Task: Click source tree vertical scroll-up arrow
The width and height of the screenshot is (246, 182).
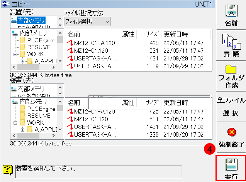Action: pyautogui.click(x=60, y=33)
